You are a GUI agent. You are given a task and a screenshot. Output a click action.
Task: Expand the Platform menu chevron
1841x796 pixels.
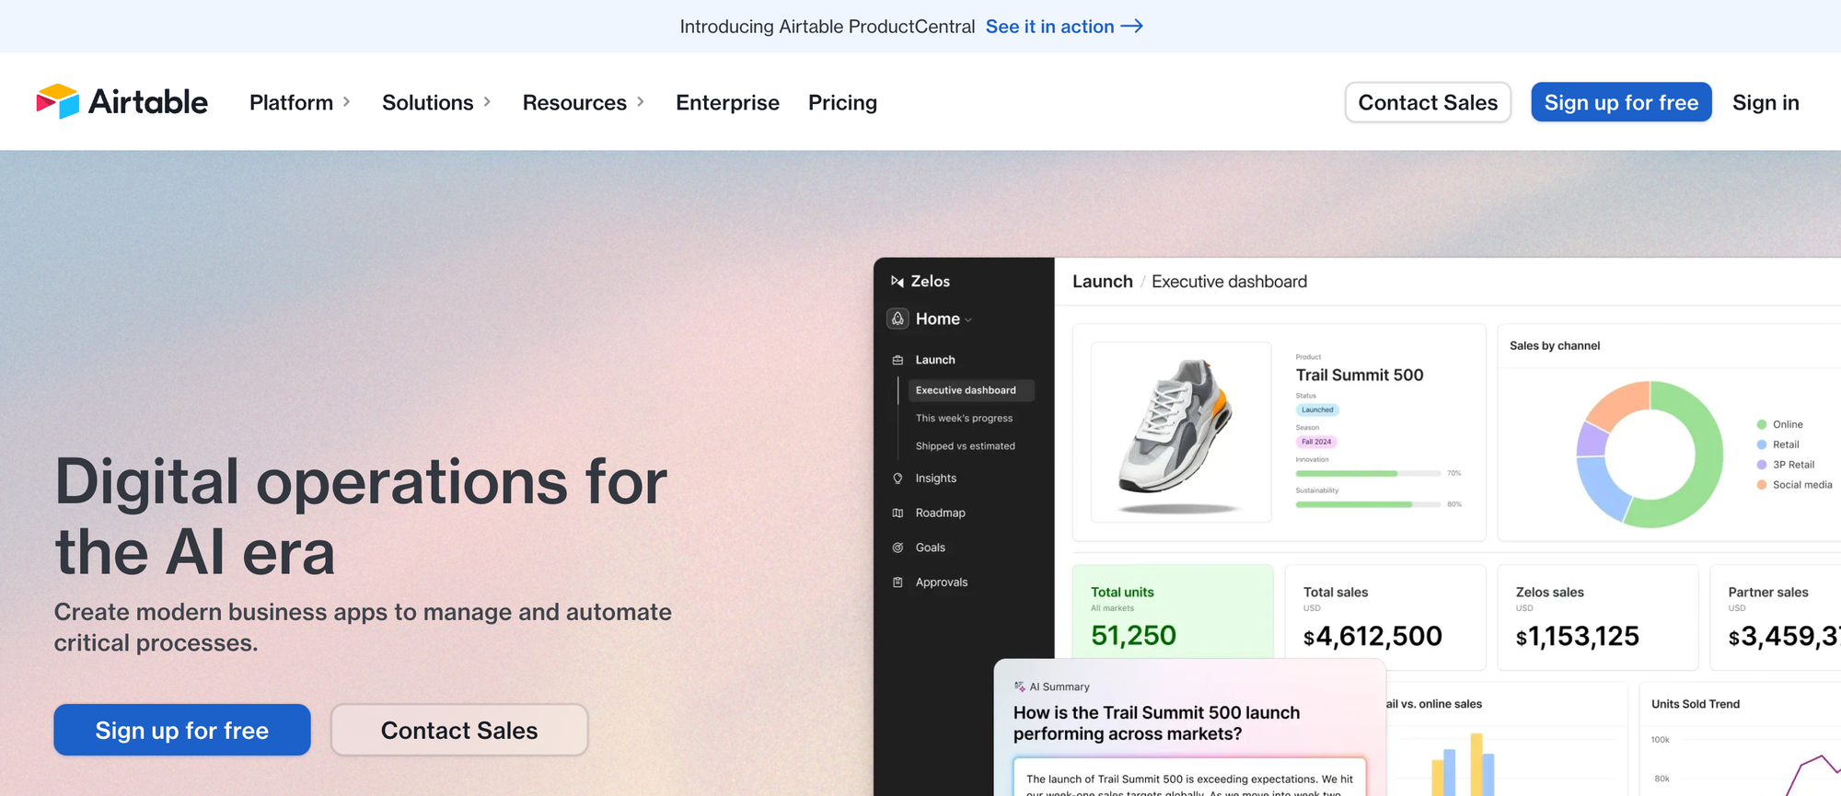[346, 102]
